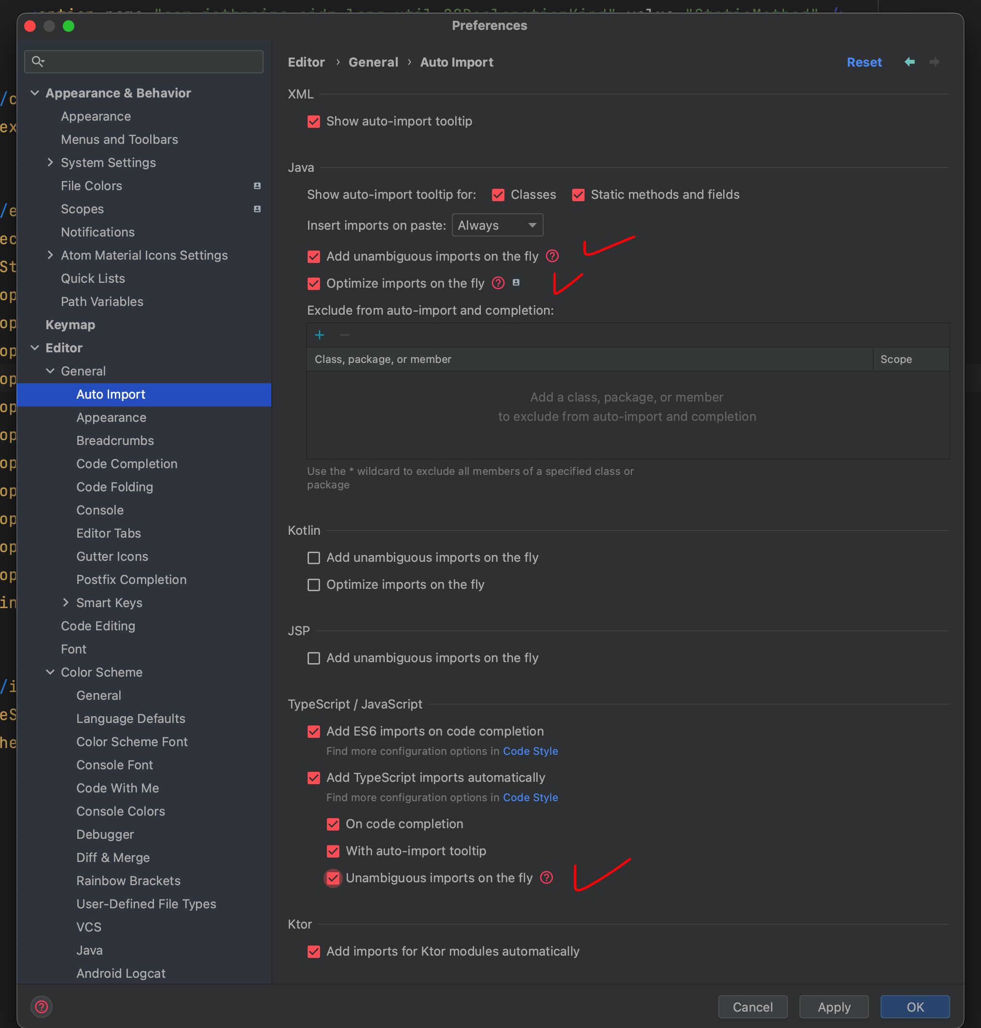The width and height of the screenshot is (981, 1028).
Task: Expand the System Settings tree node
Action: point(50,163)
